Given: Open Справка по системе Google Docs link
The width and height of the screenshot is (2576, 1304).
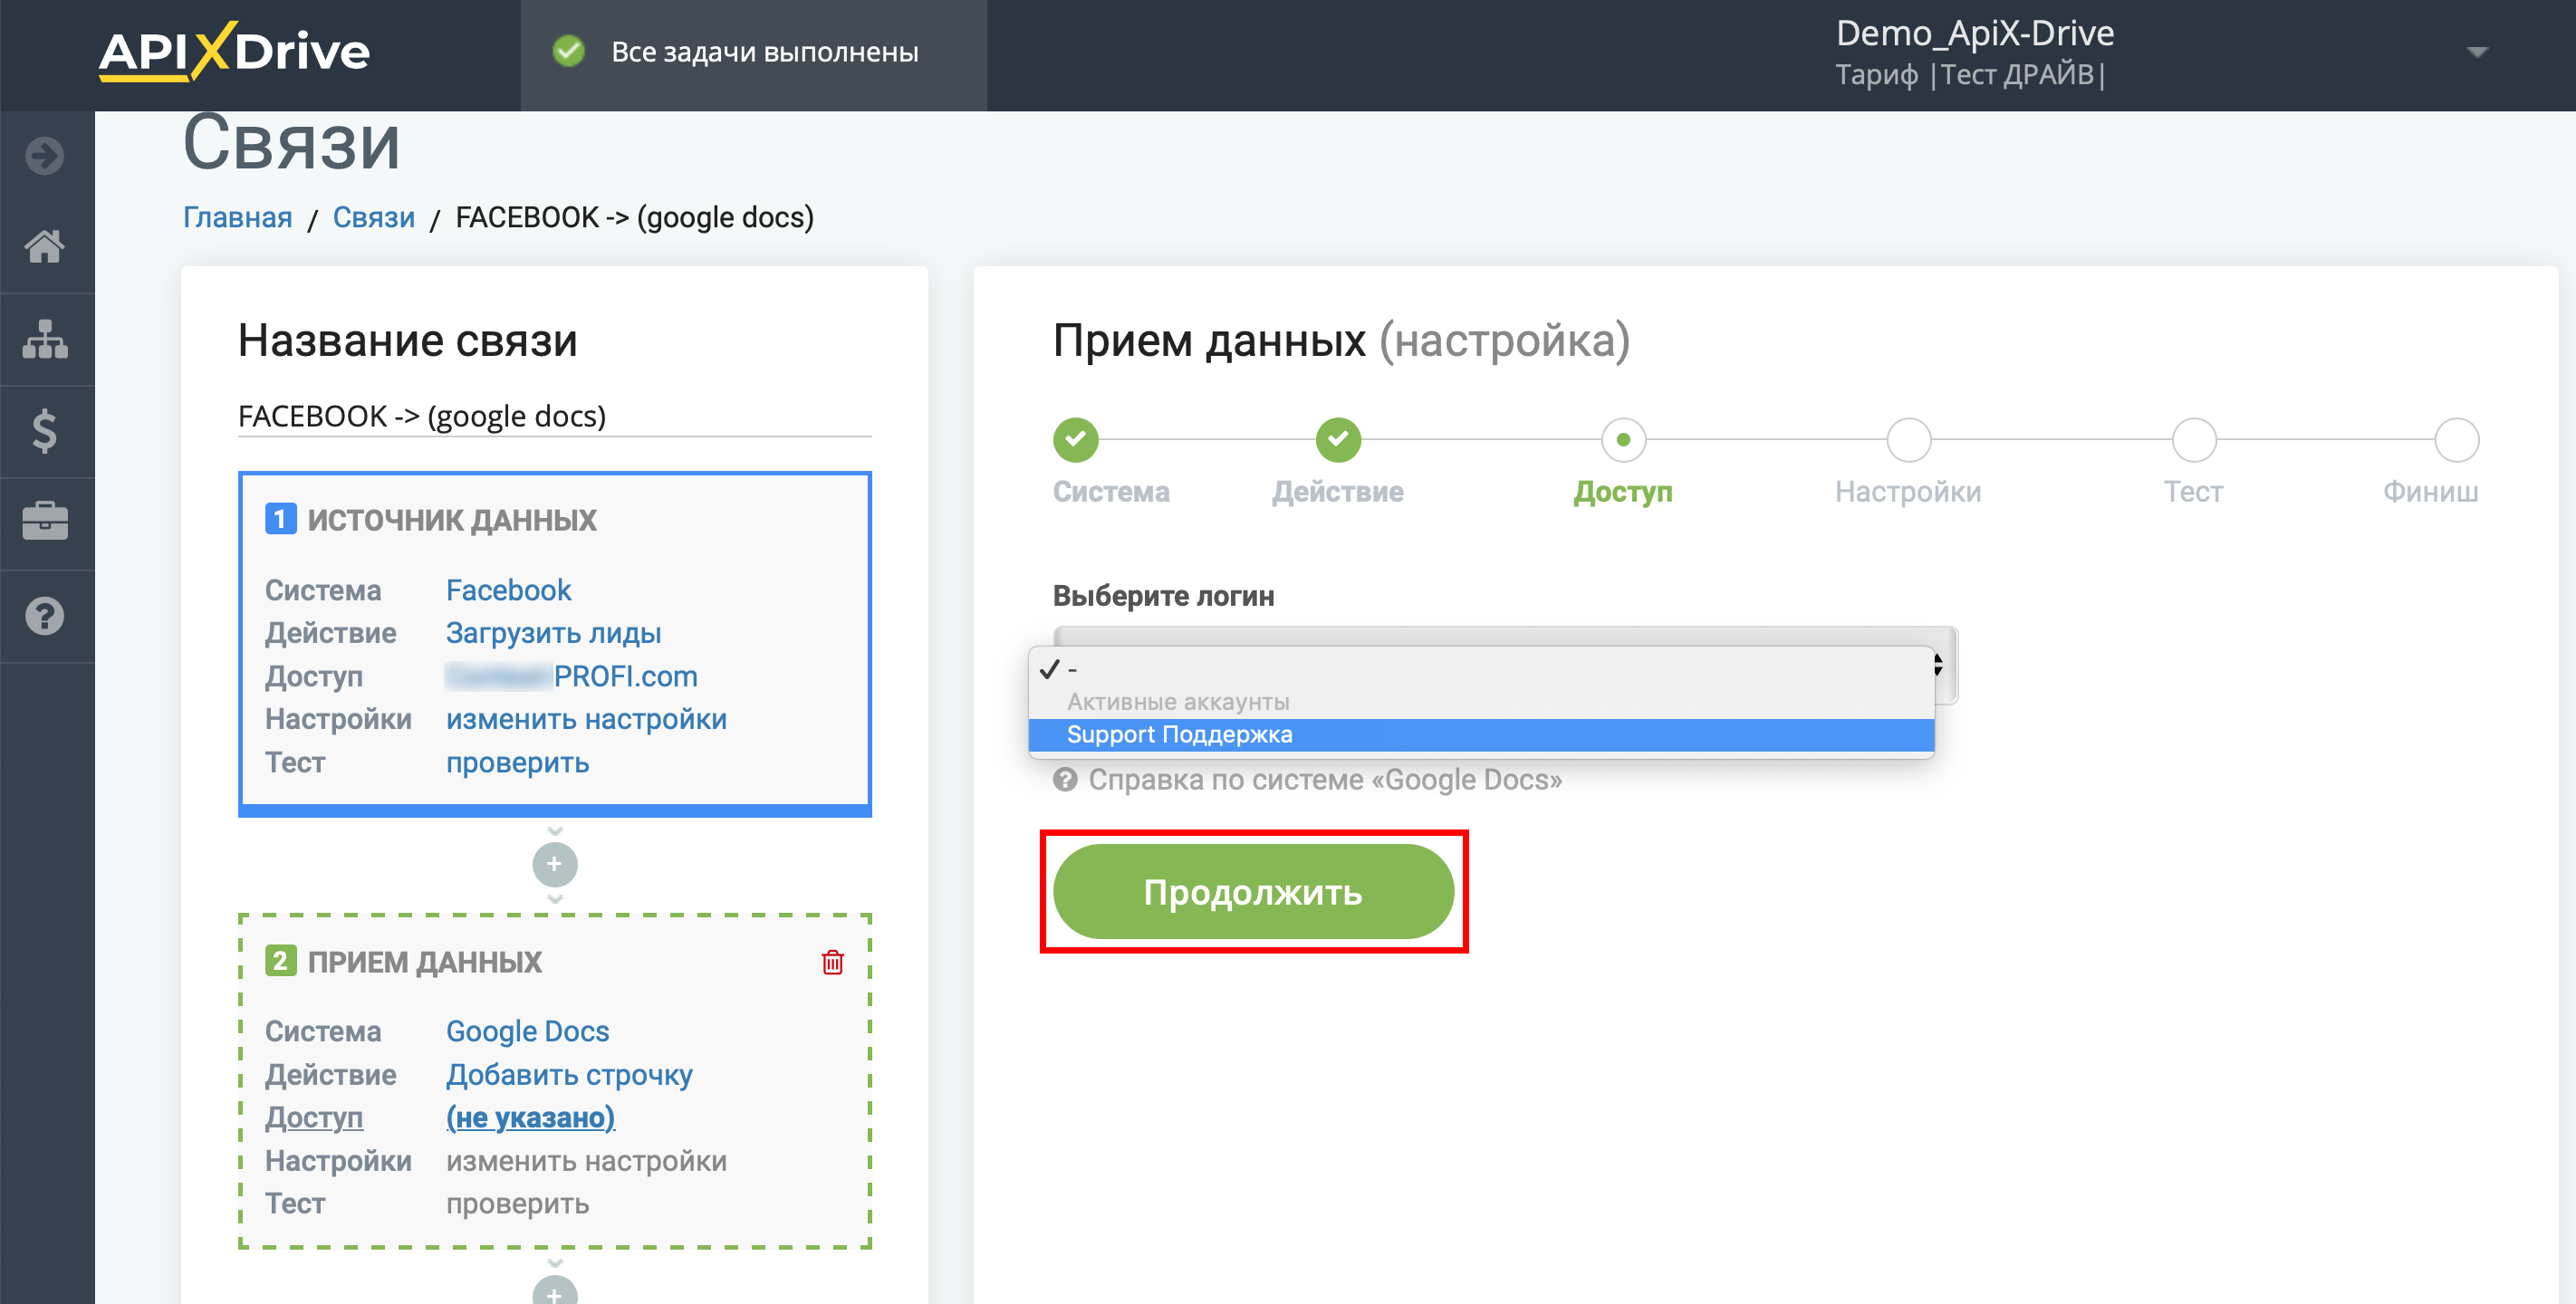Looking at the screenshot, I should tap(1324, 779).
